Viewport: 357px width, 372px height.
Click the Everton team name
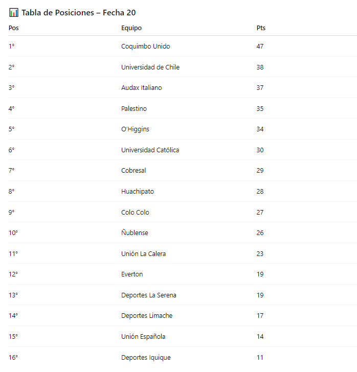[x=132, y=274]
